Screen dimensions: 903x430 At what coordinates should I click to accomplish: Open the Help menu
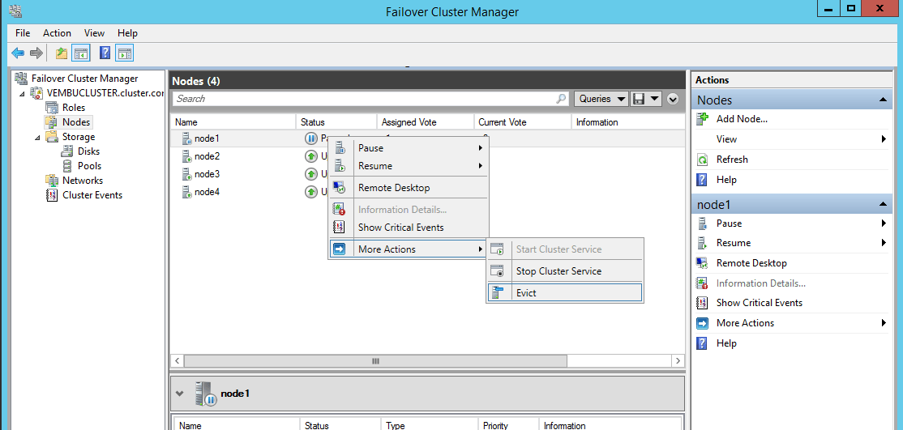(127, 33)
